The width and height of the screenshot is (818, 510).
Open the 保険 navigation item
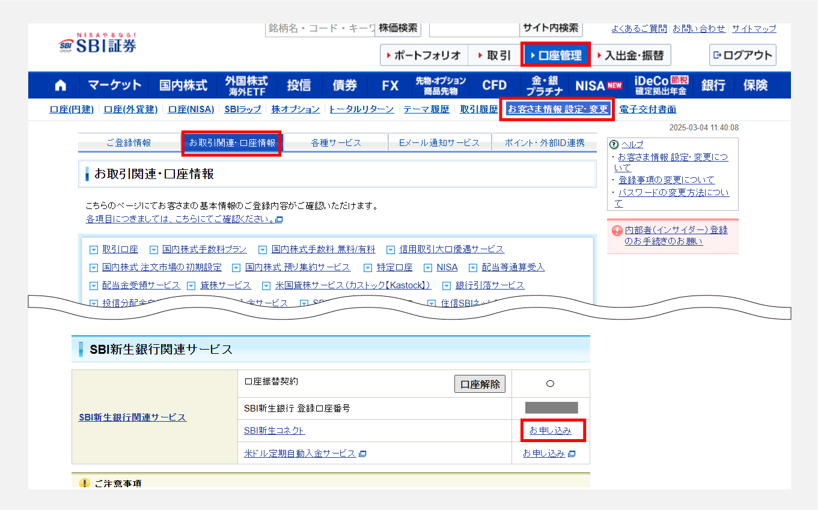[755, 85]
